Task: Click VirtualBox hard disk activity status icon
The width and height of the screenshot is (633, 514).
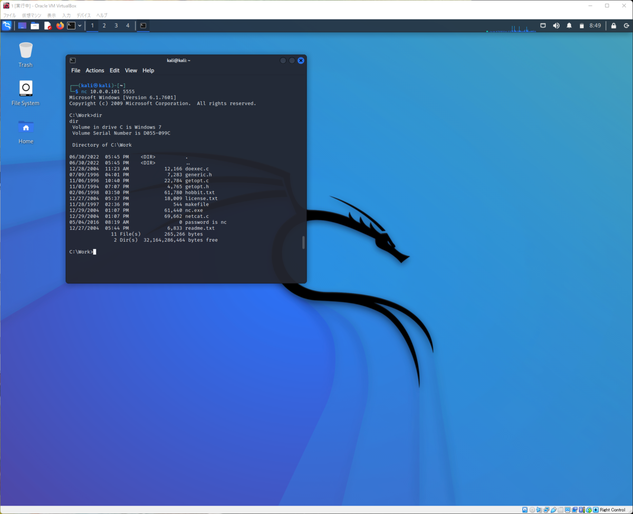Action: pyautogui.click(x=525, y=510)
